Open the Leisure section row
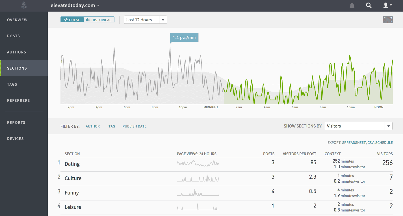 pyautogui.click(x=226, y=208)
